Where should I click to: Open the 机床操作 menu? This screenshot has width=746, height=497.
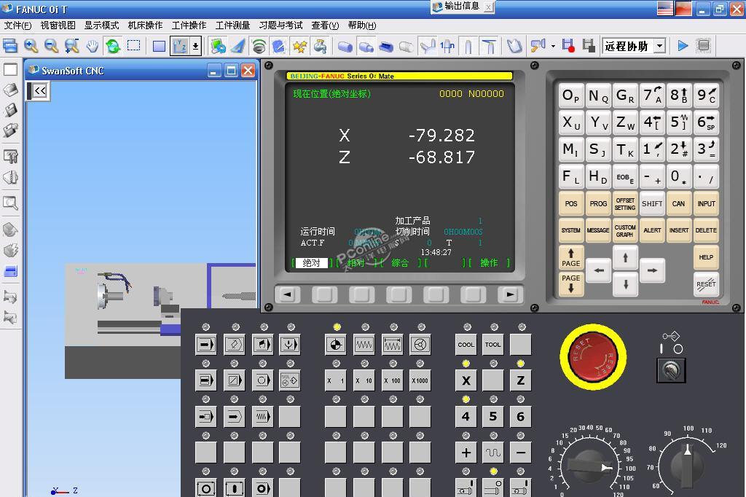point(145,26)
